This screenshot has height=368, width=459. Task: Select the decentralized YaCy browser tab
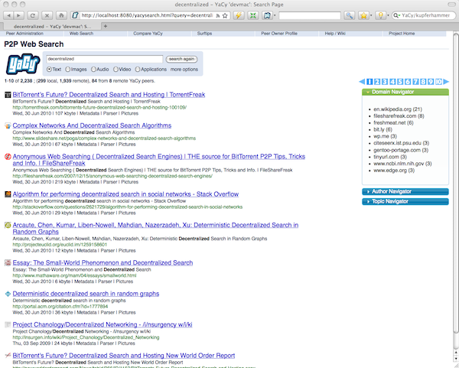[52, 26]
